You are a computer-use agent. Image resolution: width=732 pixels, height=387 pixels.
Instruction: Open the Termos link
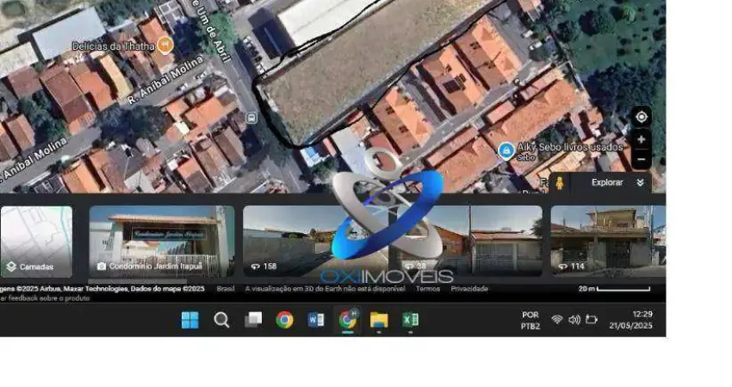click(428, 289)
